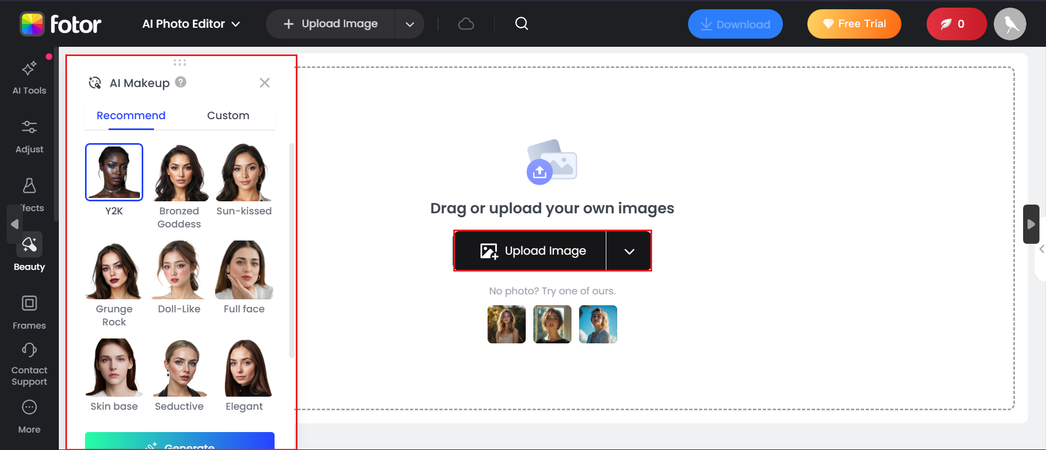Click the Download button
The image size is (1046, 450).
[735, 24]
